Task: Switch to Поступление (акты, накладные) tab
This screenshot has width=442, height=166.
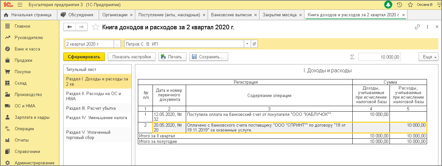Action: click(x=169, y=15)
